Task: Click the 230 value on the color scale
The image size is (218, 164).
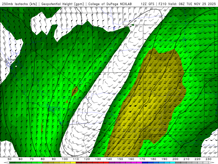Action: (x=208, y=159)
